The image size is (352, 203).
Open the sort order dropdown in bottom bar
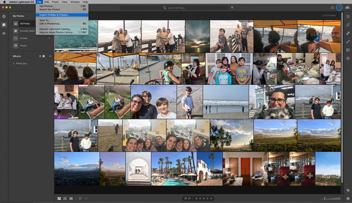coord(82,198)
